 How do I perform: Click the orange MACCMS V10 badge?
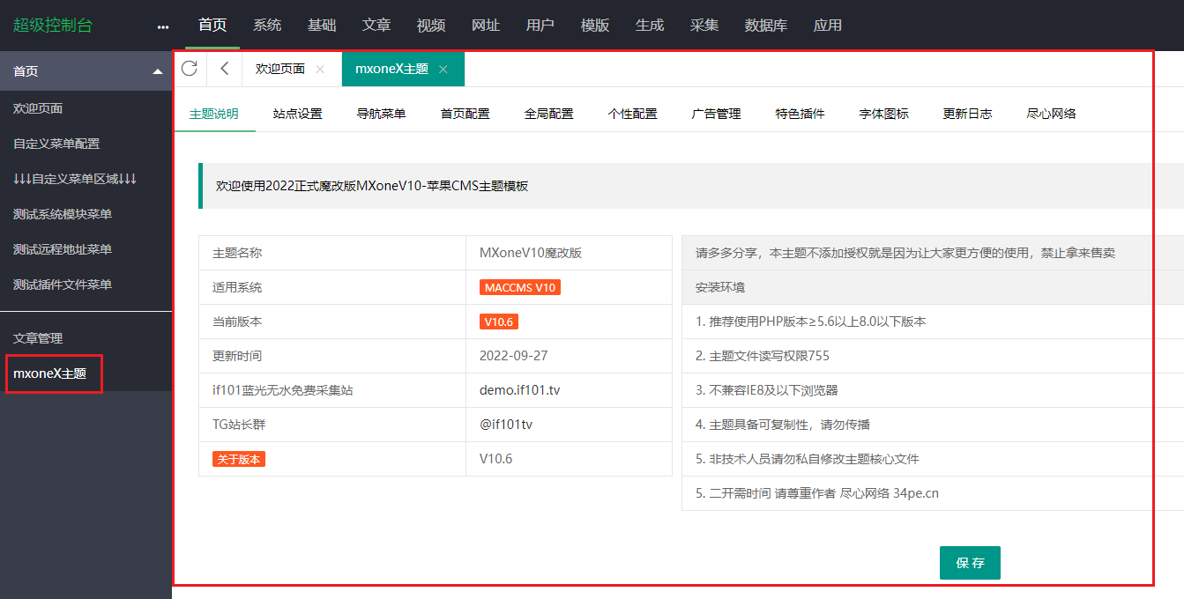[520, 288]
